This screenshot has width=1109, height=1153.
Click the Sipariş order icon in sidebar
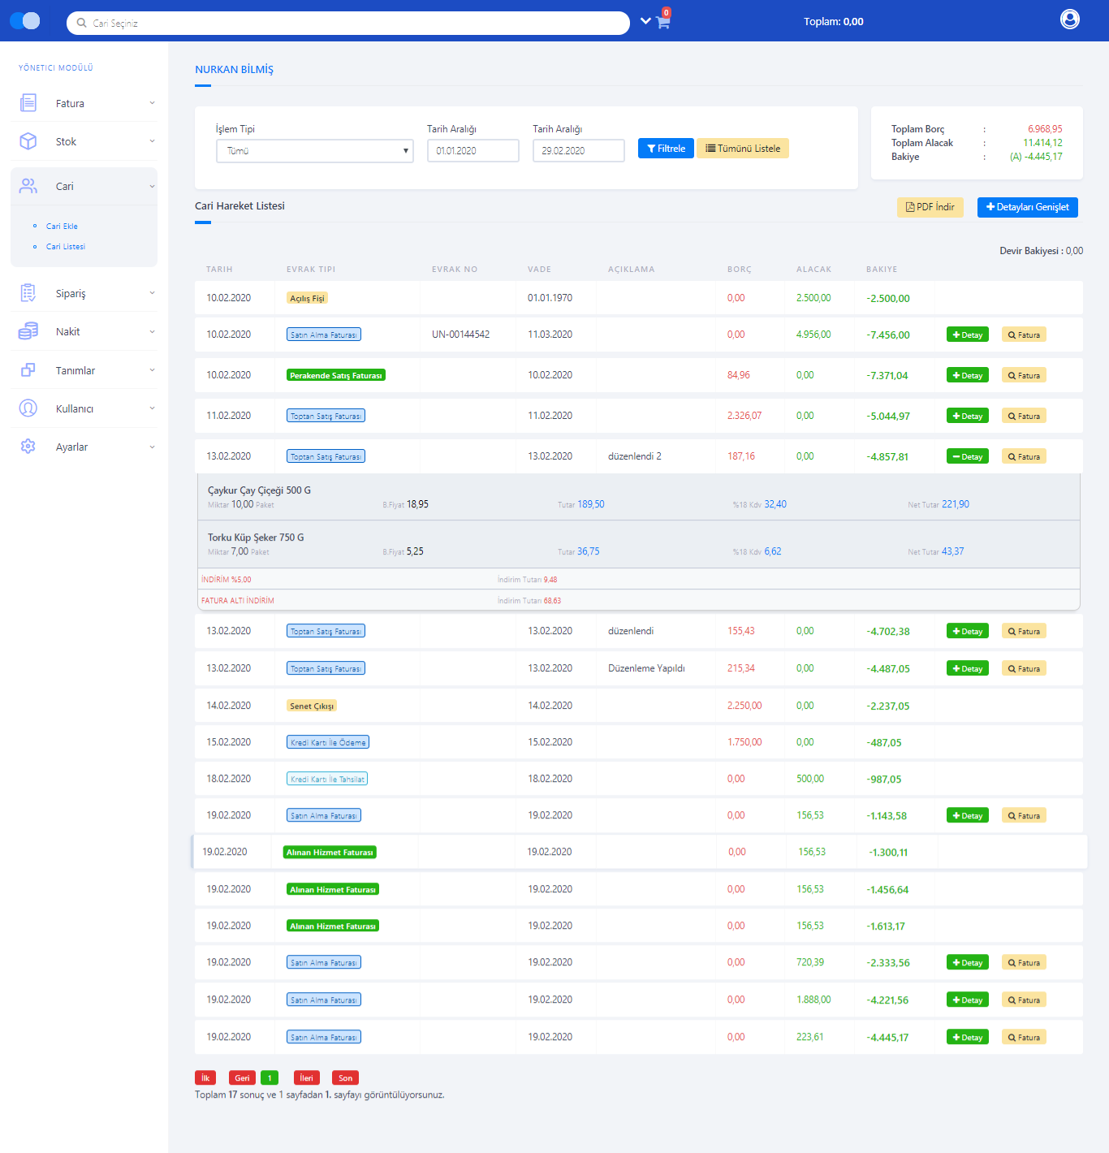click(x=28, y=293)
